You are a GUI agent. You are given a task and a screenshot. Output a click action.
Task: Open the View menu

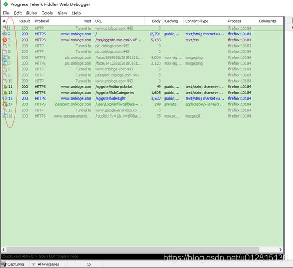click(62, 13)
